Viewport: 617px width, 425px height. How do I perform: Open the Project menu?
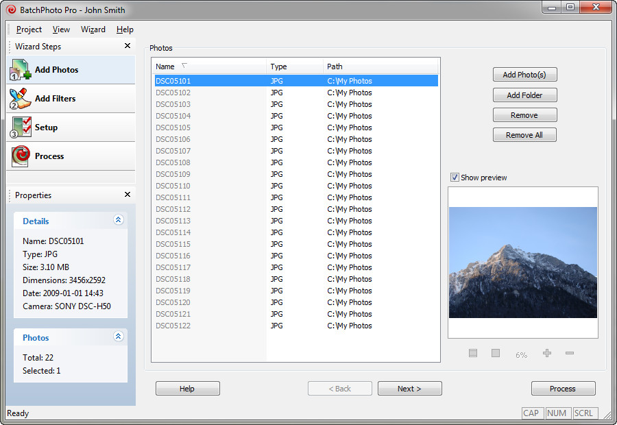tap(29, 29)
